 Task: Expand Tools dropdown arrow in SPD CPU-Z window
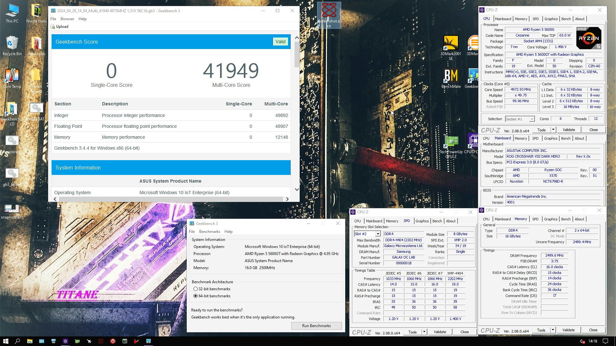(x=424, y=332)
